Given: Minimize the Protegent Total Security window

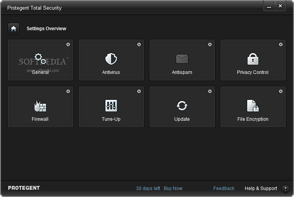Looking at the screenshot, I should [269, 6].
